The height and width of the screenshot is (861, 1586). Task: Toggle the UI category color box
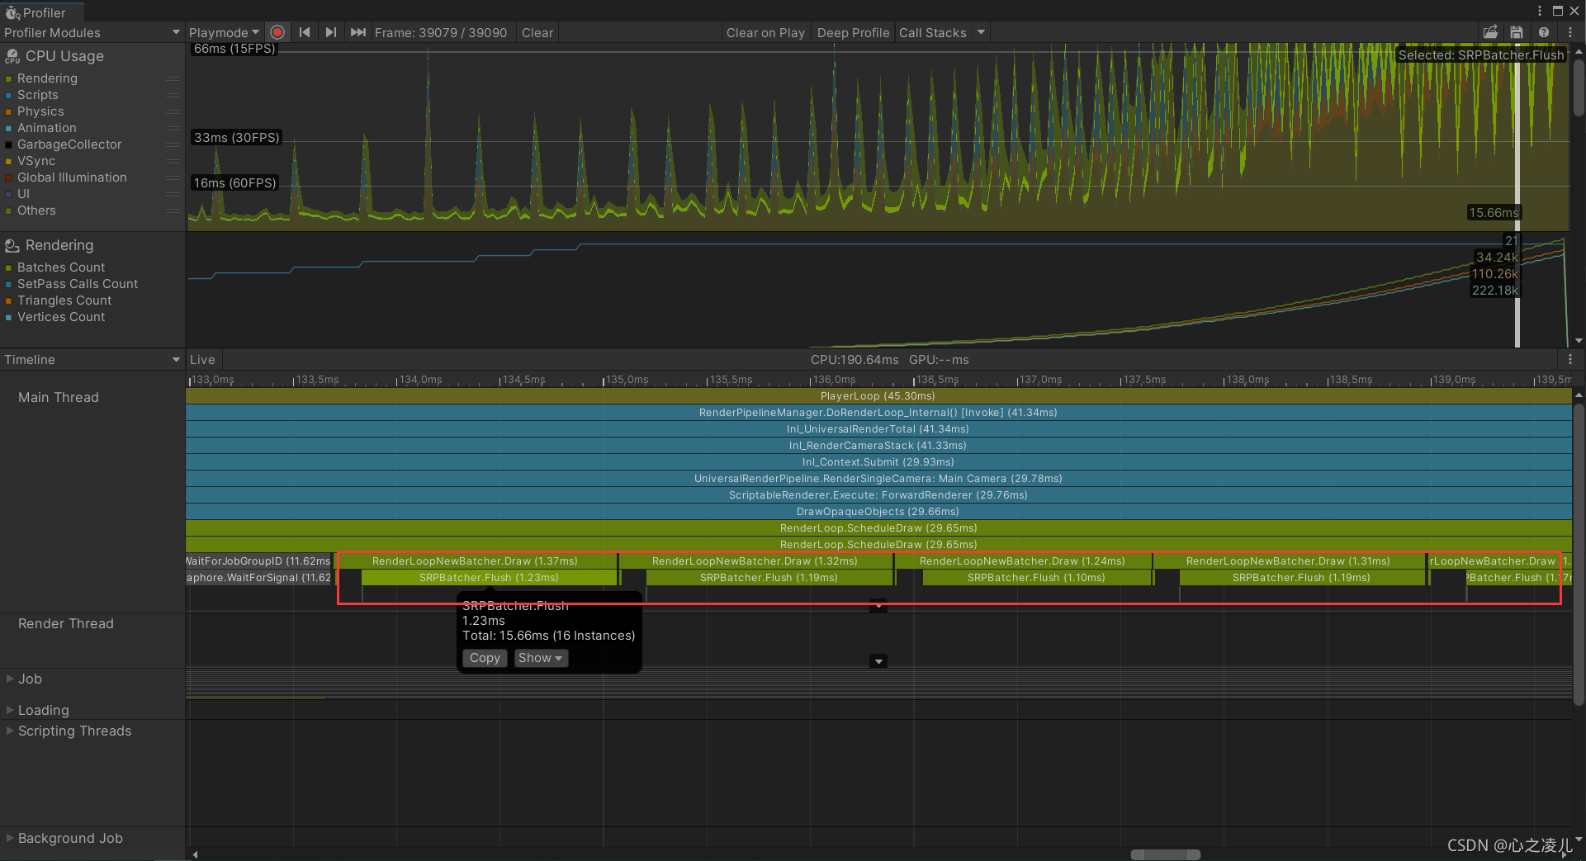click(x=8, y=194)
